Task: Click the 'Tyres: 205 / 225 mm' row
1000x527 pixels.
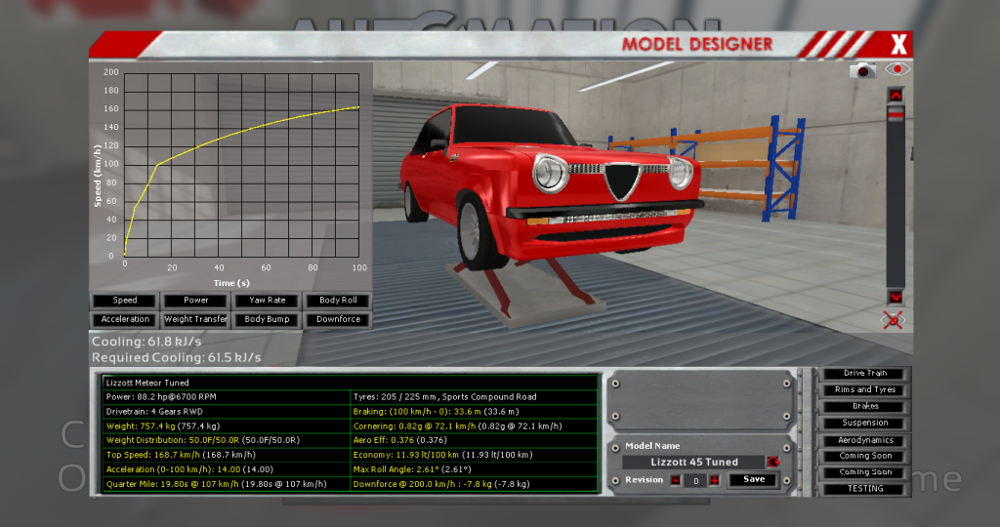Action: (x=475, y=397)
